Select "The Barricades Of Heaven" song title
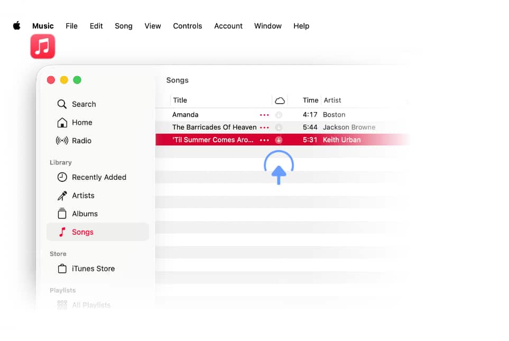 214,127
